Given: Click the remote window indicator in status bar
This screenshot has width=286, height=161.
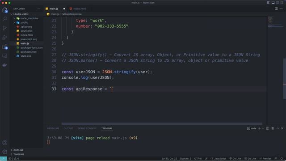Looking at the screenshot, I should [3, 159].
